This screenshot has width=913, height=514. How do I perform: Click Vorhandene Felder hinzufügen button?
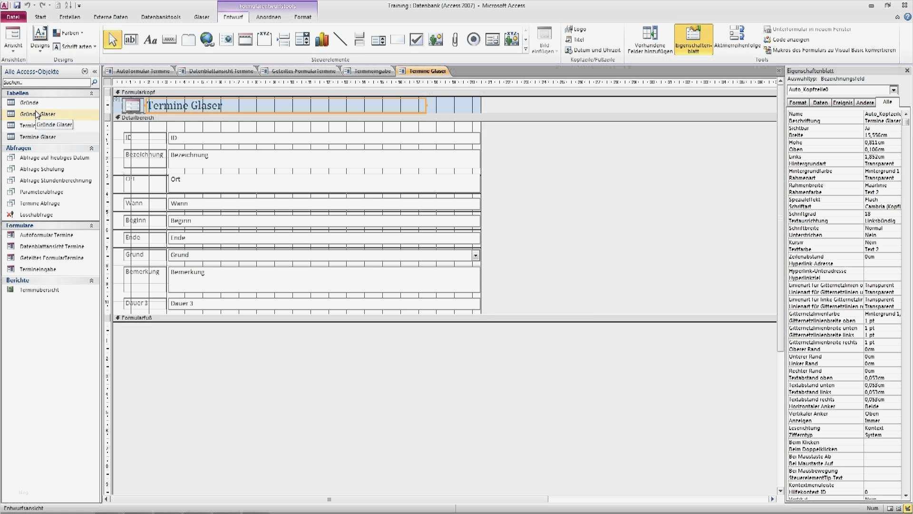(x=650, y=40)
